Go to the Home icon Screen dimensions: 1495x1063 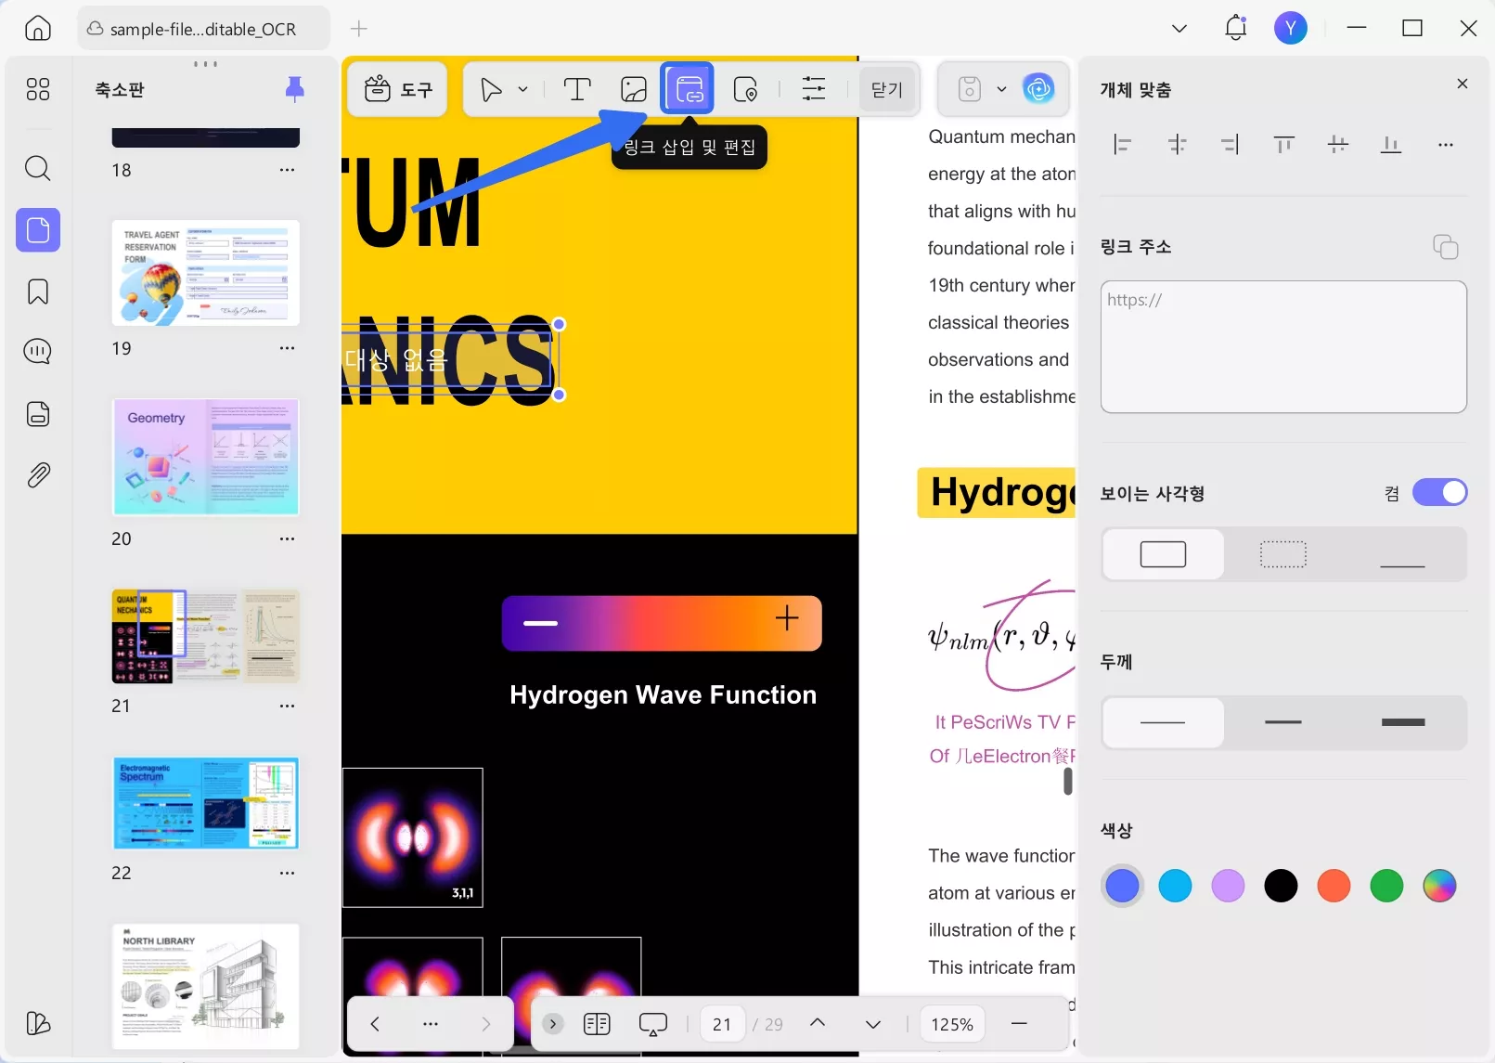[x=38, y=28]
